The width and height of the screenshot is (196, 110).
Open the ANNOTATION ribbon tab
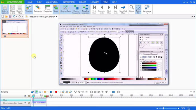[52, 2]
